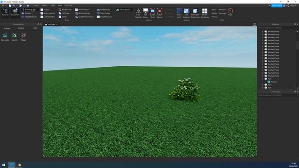Open the Breakpoints window
The height and width of the screenshot is (168, 299).
pos(65,10)
